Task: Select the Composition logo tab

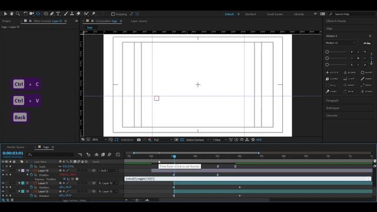Action: pos(106,21)
